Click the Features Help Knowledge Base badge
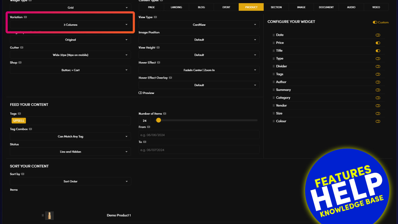The height and width of the screenshot is (224, 398). tap(347, 191)
